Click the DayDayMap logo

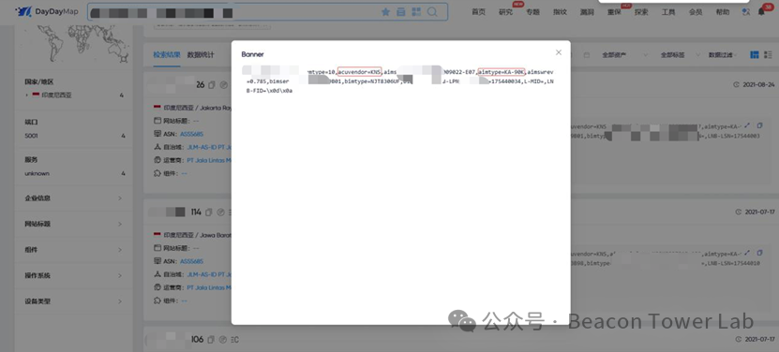pyautogui.click(x=47, y=12)
